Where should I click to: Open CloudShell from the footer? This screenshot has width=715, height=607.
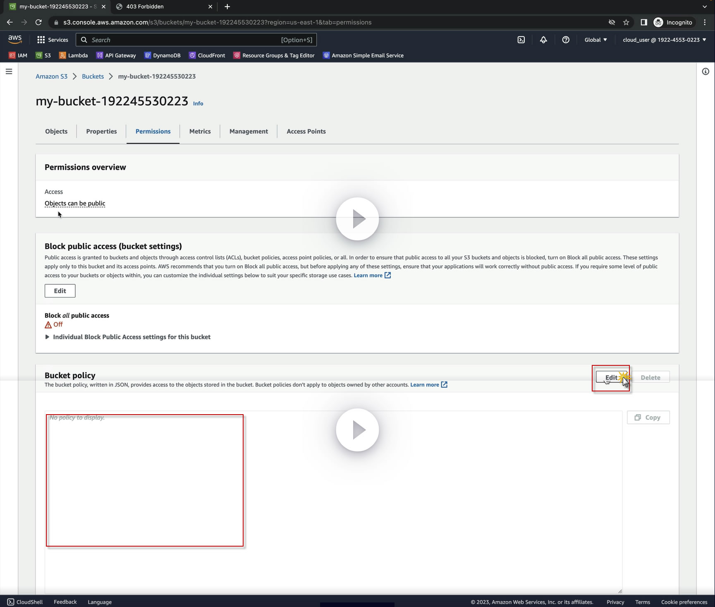pyautogui.click(x=25, y=602)
